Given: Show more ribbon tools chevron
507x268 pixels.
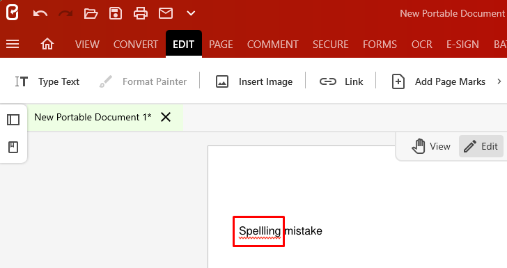Looking at the screenshot, I should (x=499, y=81).
